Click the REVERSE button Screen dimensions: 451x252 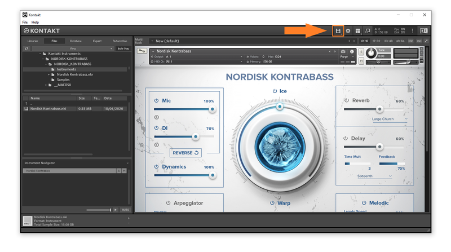(x=185, y=153)
